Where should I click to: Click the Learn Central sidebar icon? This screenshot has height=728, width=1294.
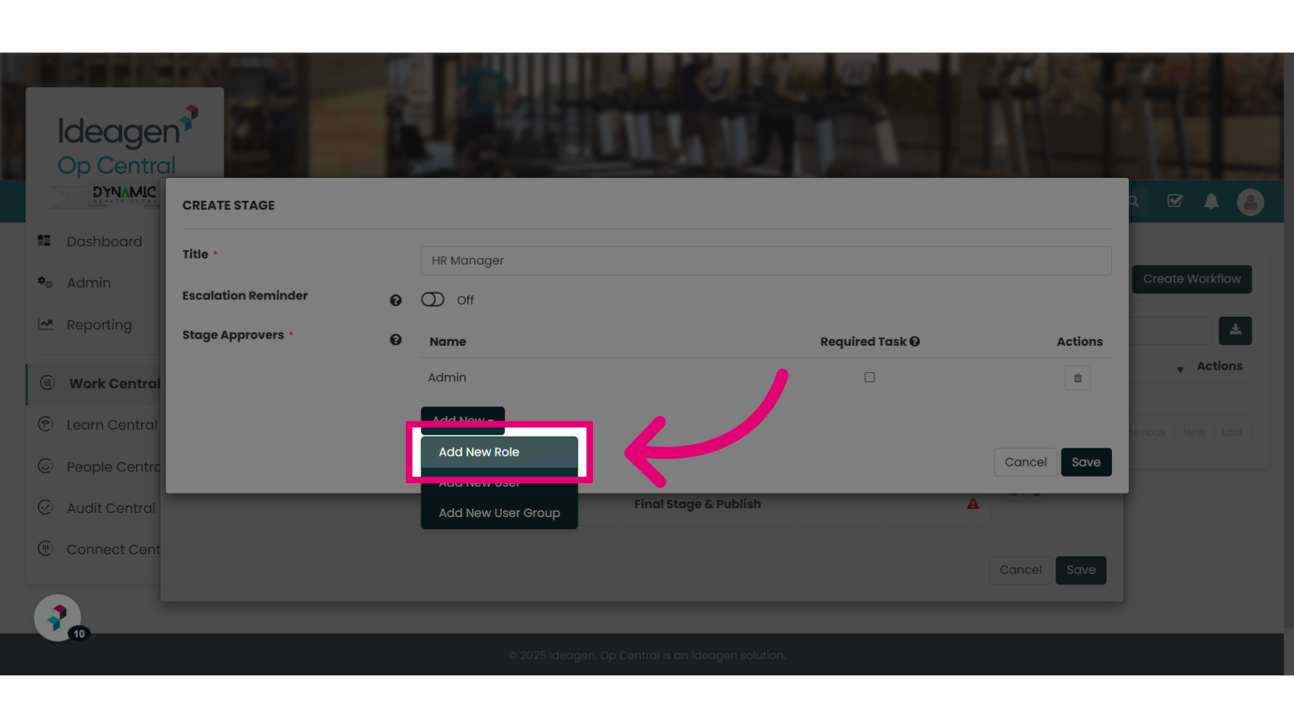tap(45, 424)
